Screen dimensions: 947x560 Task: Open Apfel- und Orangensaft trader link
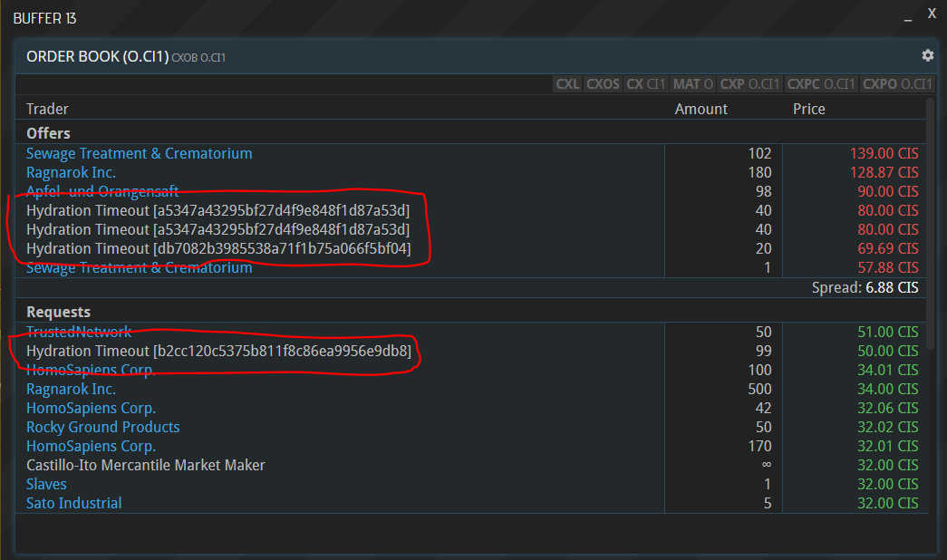click(x=101, y=191)
